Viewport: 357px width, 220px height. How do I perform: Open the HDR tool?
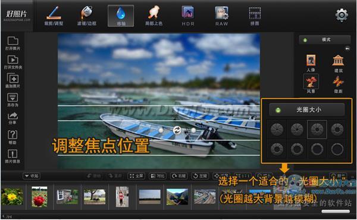tap(188, 16)
